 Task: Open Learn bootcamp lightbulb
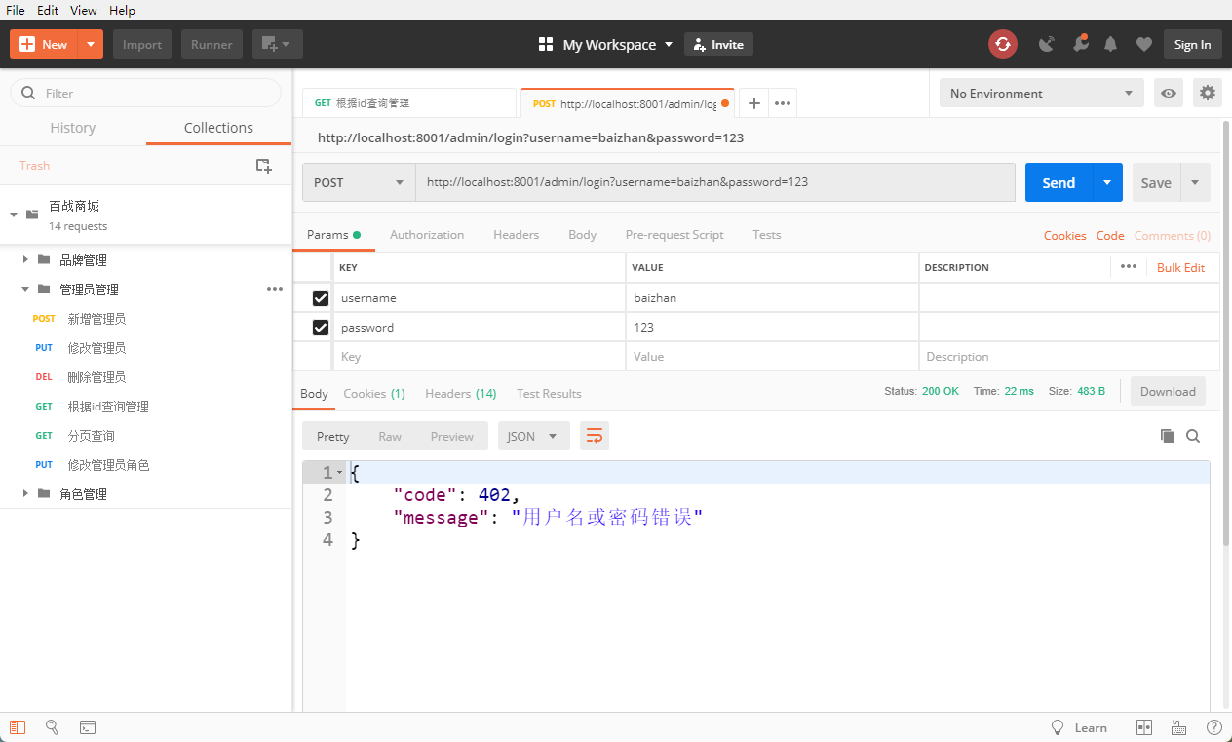(x=1057, y=727)
